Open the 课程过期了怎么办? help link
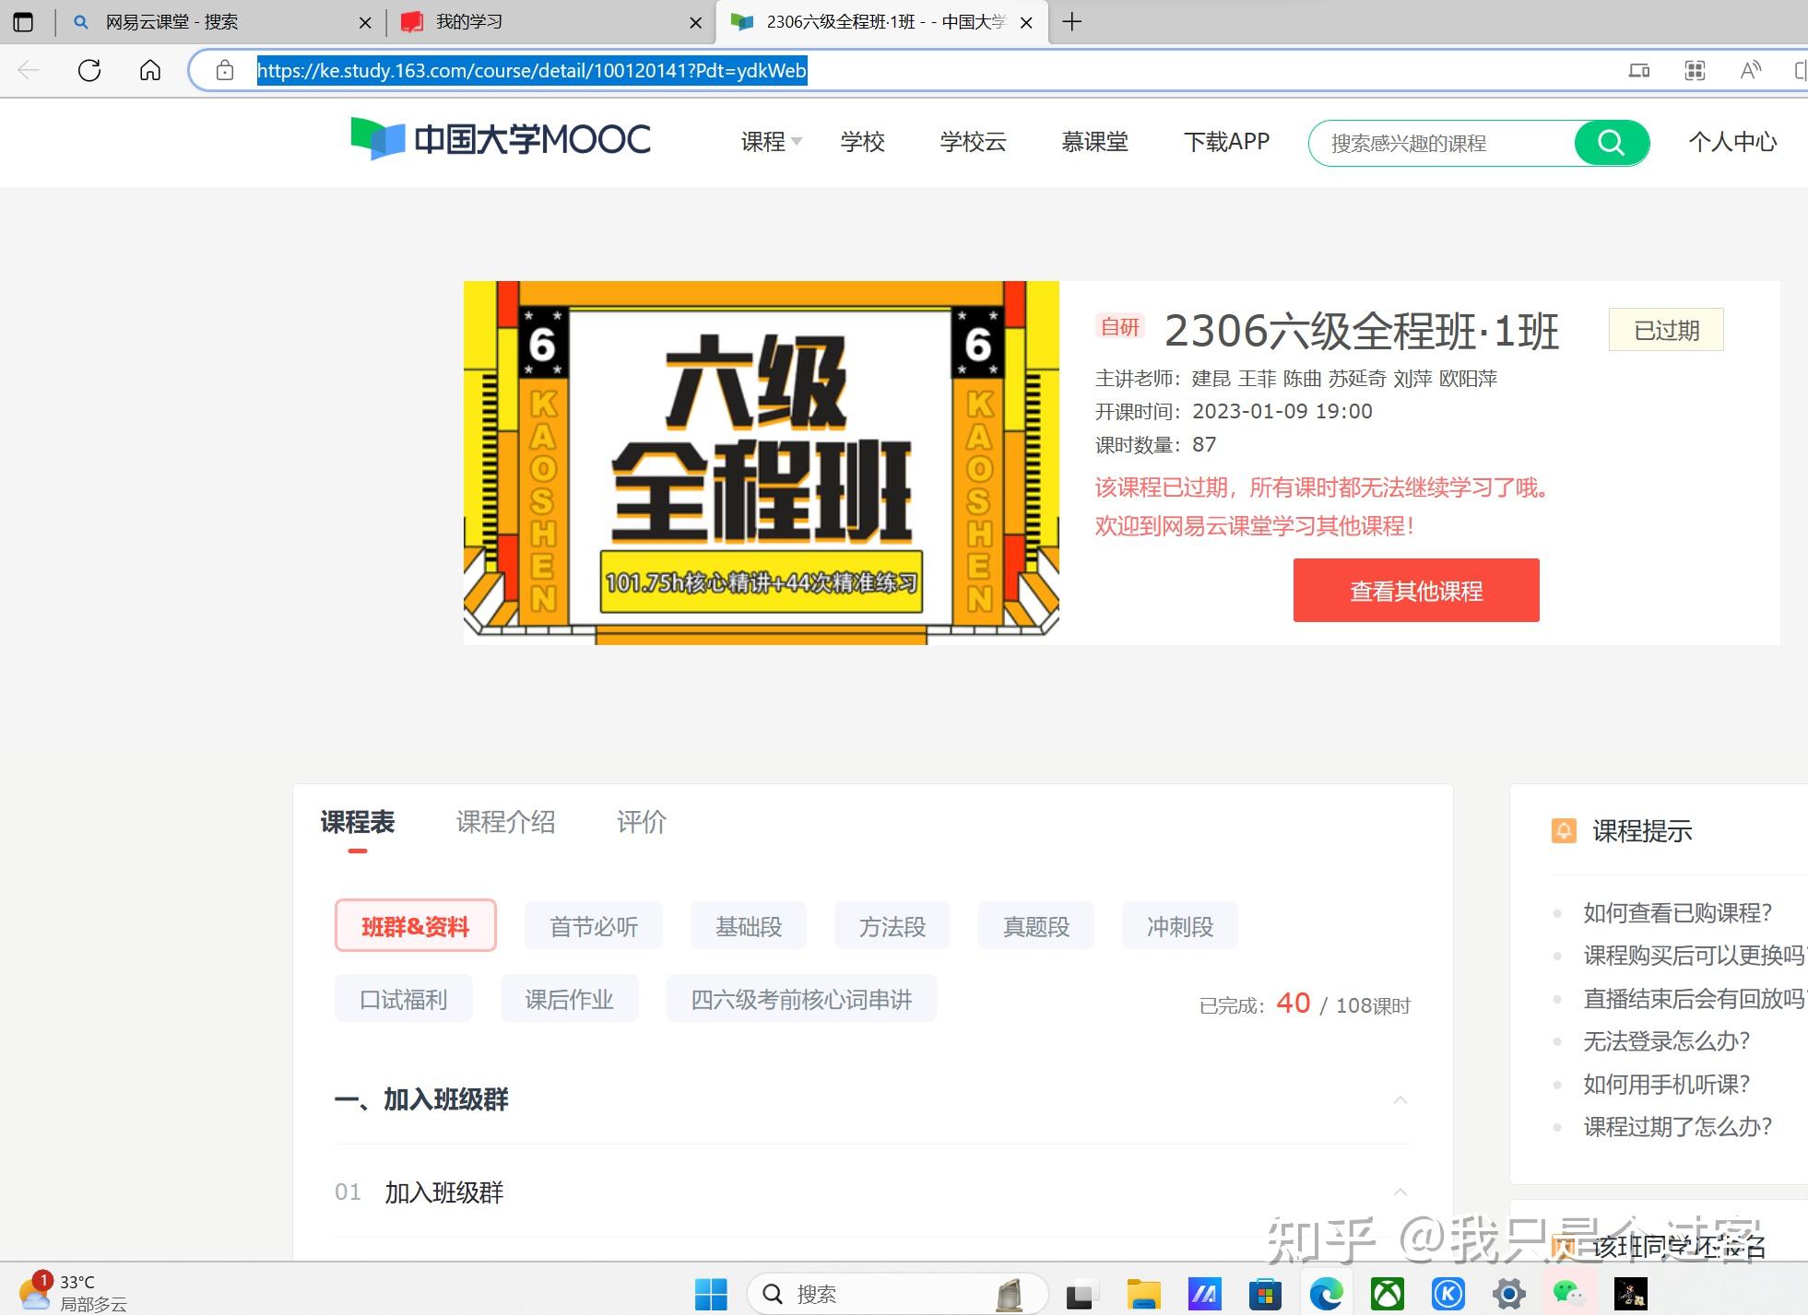The image size is (1808, 1315). (1677, 1126)
